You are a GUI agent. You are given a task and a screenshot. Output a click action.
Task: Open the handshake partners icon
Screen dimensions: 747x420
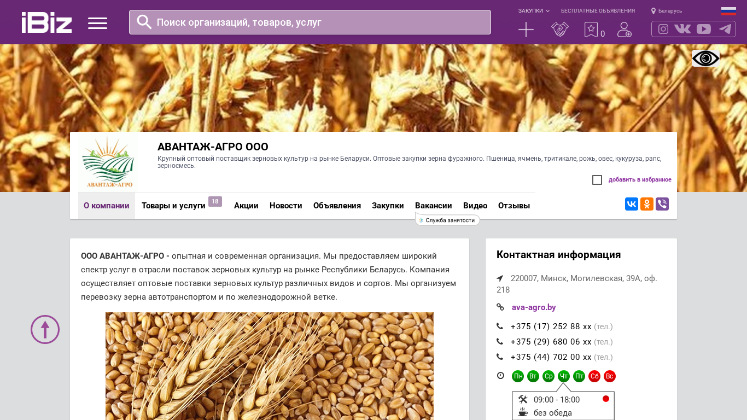click(x=560, y=30)
